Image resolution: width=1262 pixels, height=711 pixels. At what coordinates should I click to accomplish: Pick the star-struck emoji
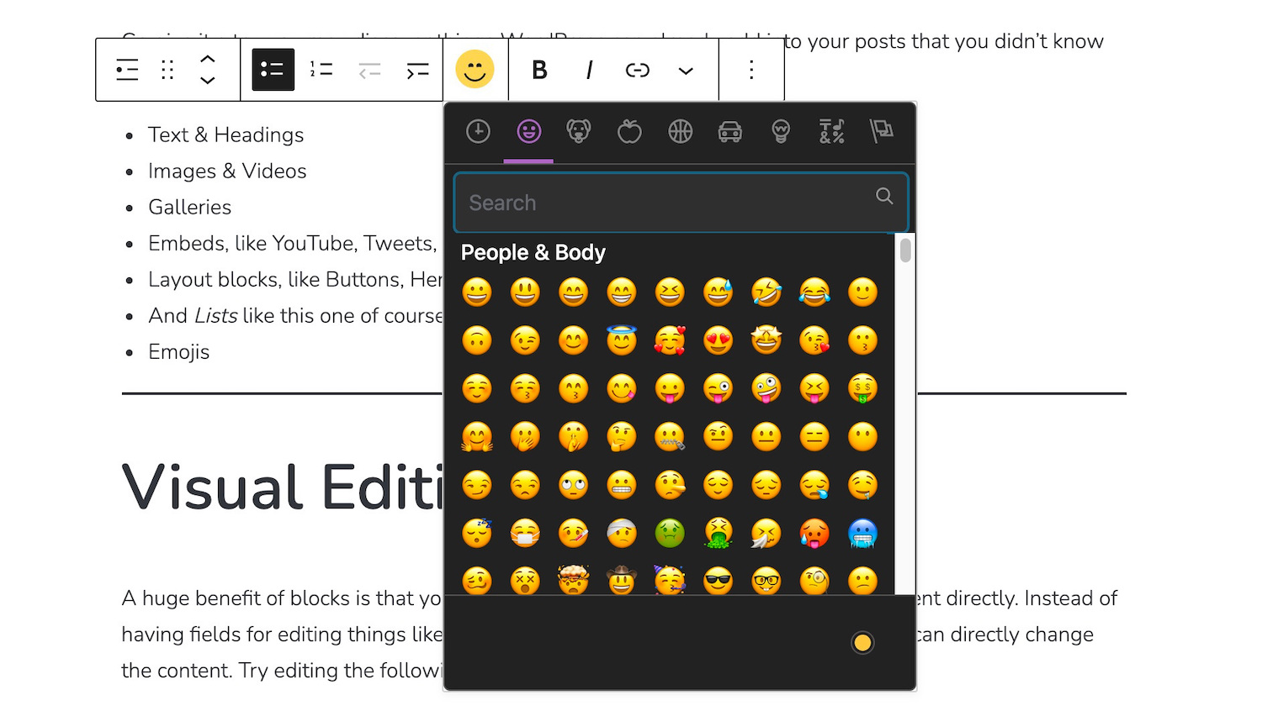pos(766,340)
